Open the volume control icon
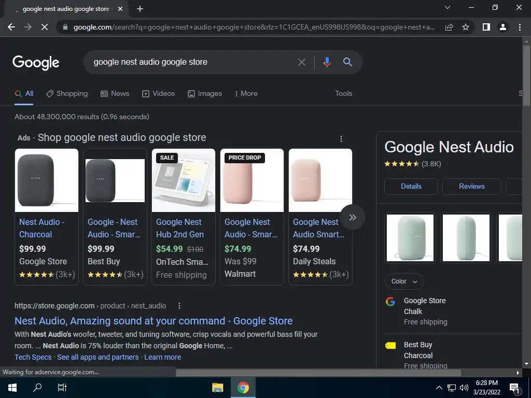This screenshot has width=531, height=398. [464, 388]
